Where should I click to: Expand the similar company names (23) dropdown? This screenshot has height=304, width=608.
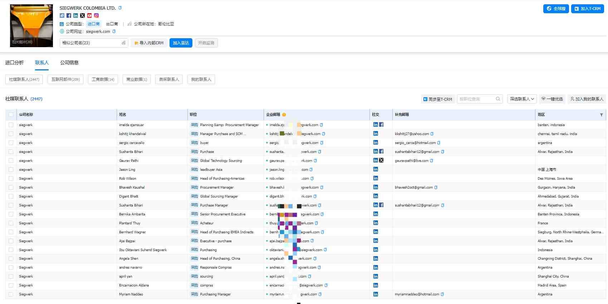(94, 43)
